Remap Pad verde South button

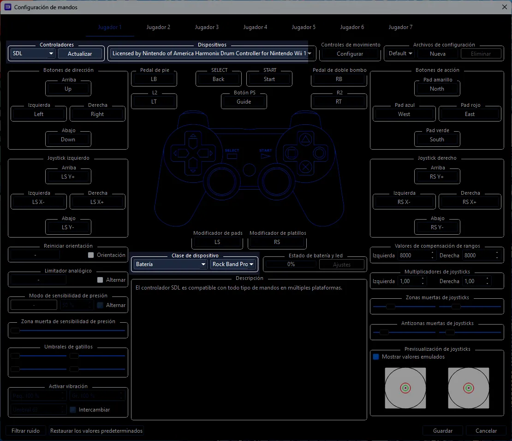pyautogui.click(x=437, y=139)
